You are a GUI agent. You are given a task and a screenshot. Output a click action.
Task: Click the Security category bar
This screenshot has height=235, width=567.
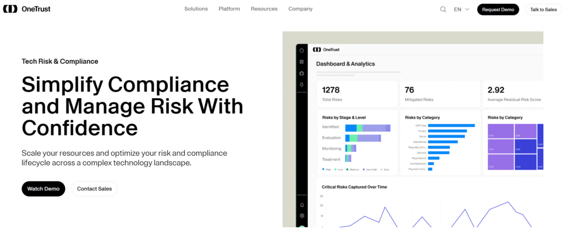click(439, 153)
